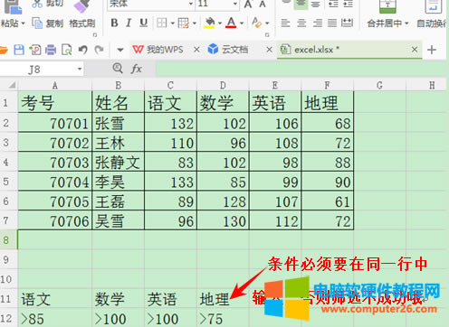Screen dimensions: 449x327
Task: Justify text alignment
Action: click(332, 23)
